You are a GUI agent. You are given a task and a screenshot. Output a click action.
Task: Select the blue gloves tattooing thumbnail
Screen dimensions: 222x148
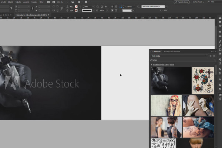pyautogui.click(x=198, y=127)
